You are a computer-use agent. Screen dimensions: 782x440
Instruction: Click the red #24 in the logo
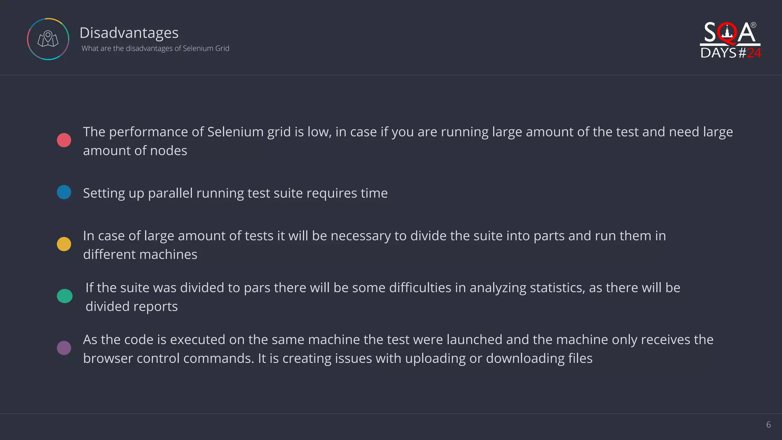click(x=754, y=53)
